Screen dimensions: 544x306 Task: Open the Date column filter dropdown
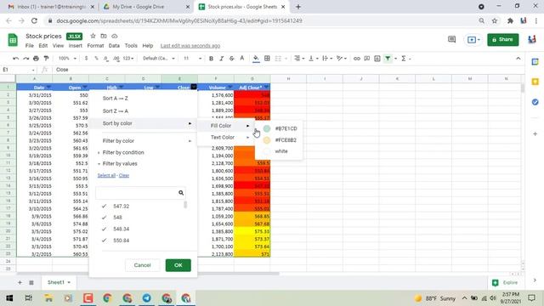tap(48, 87)
